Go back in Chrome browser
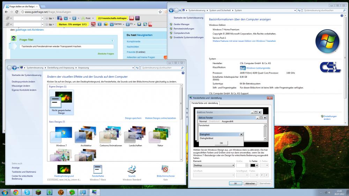Viewport: 349px width, 196px height. point(6,12)
